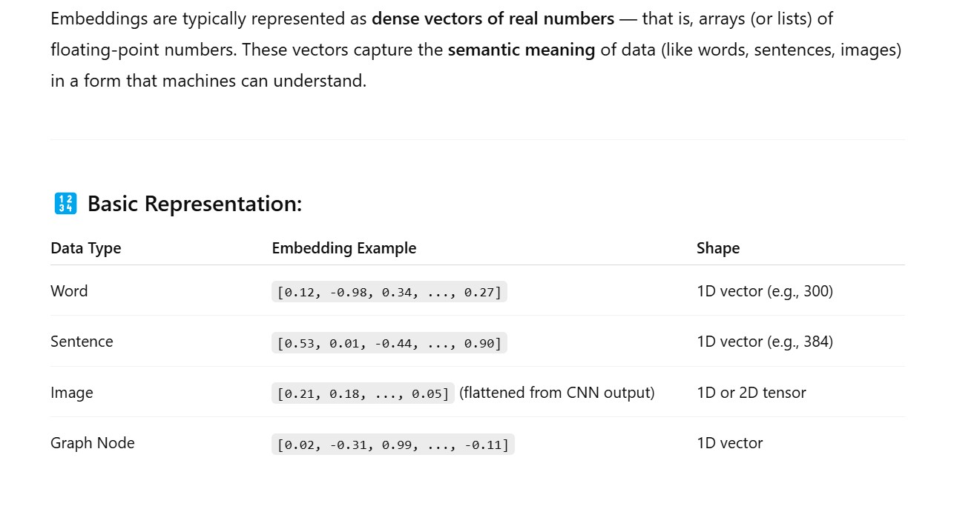Click the numbers emoji icon beside Basic Representation
This screenshot has width=954, height=509.
(65, 204)
